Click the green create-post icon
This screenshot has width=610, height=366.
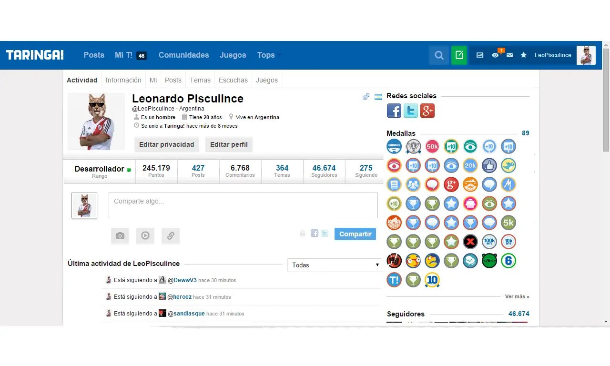(x=459, y=55)
